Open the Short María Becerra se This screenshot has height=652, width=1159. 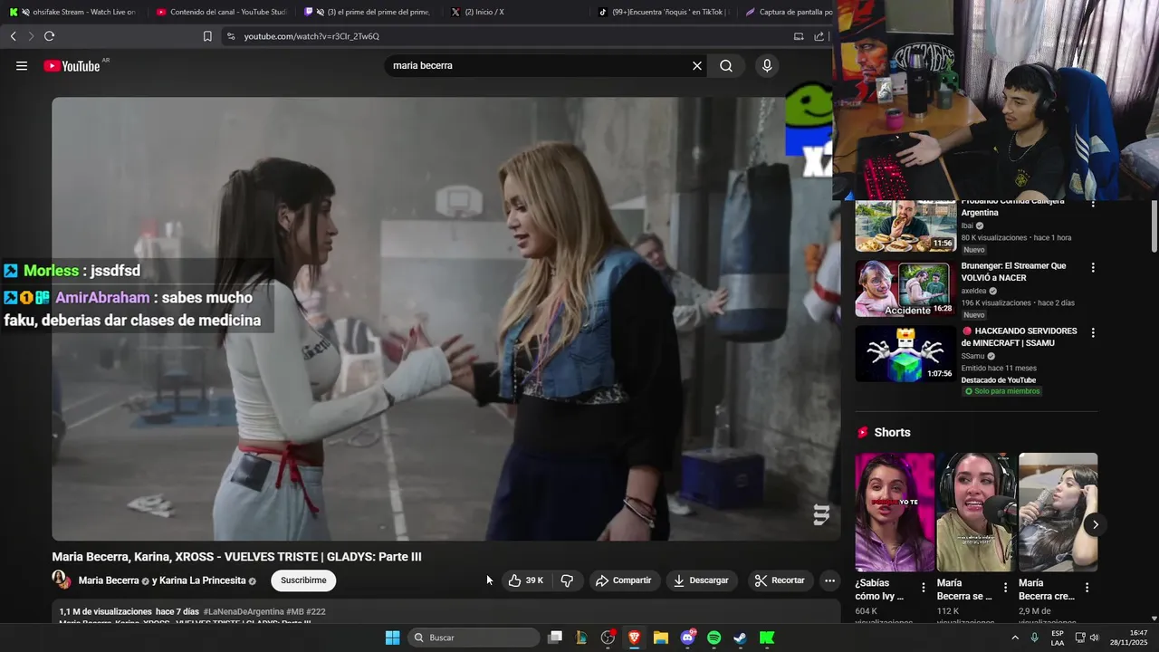[x=976, y=513]
